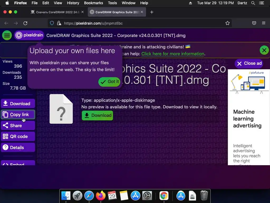Click the green Download button under file type
Image resolution: width=270 pixels, height=203 pixels.
(98, 115)
